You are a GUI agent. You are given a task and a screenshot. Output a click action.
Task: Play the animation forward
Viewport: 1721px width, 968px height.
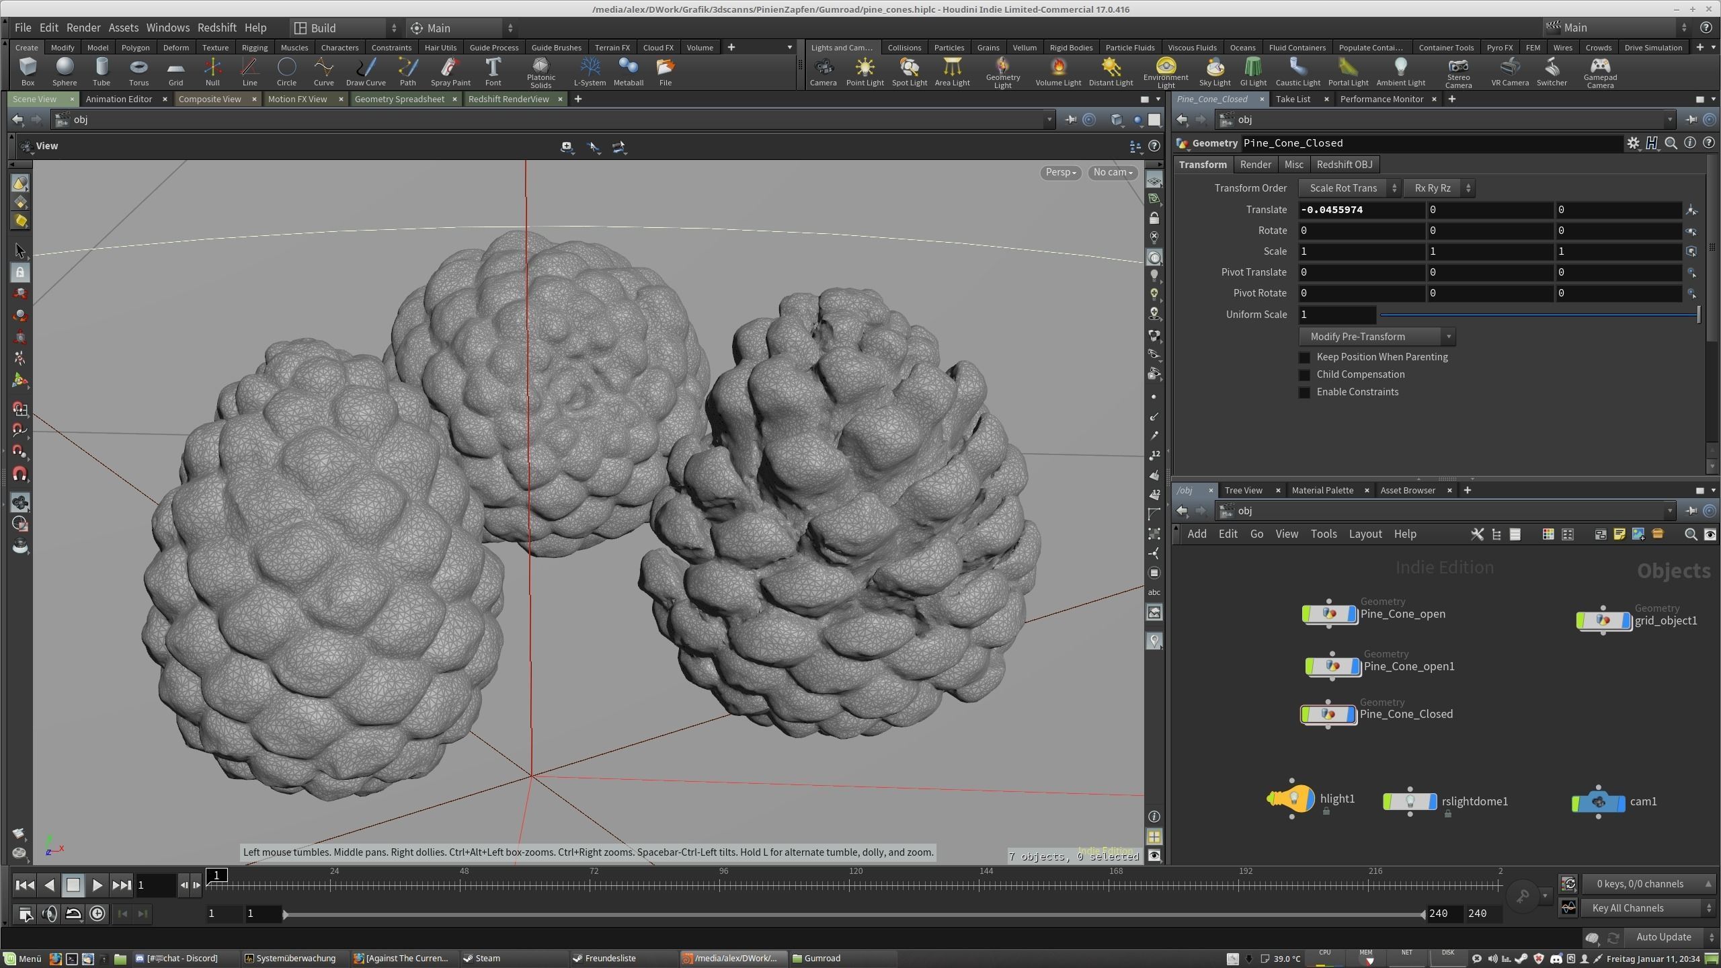97,885
